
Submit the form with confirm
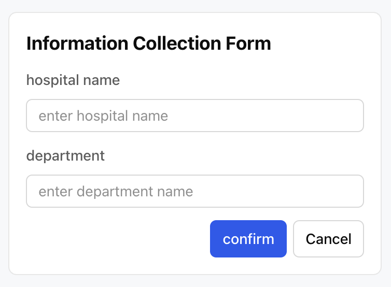point(248,239)
